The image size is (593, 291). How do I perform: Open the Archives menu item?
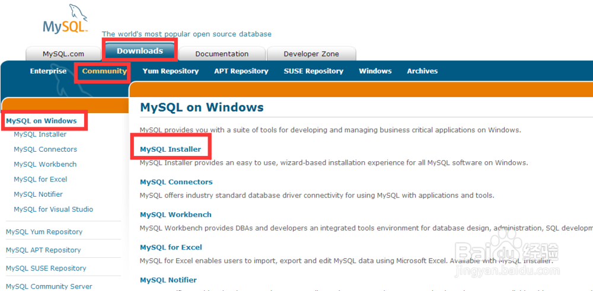422,71
